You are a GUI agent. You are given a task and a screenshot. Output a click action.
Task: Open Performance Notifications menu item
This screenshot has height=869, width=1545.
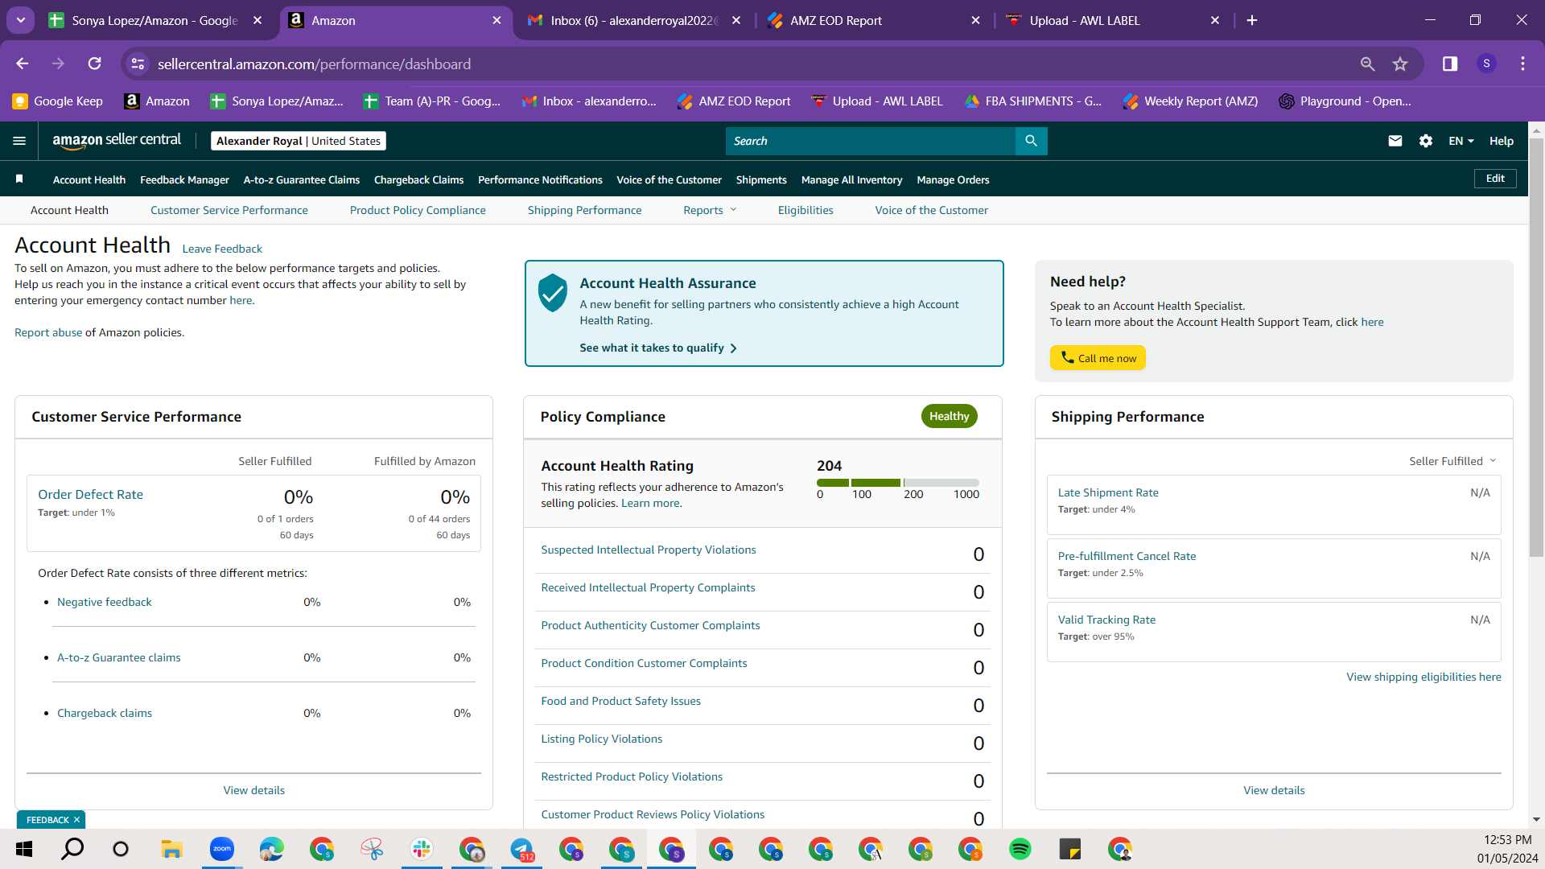[540, 179]
